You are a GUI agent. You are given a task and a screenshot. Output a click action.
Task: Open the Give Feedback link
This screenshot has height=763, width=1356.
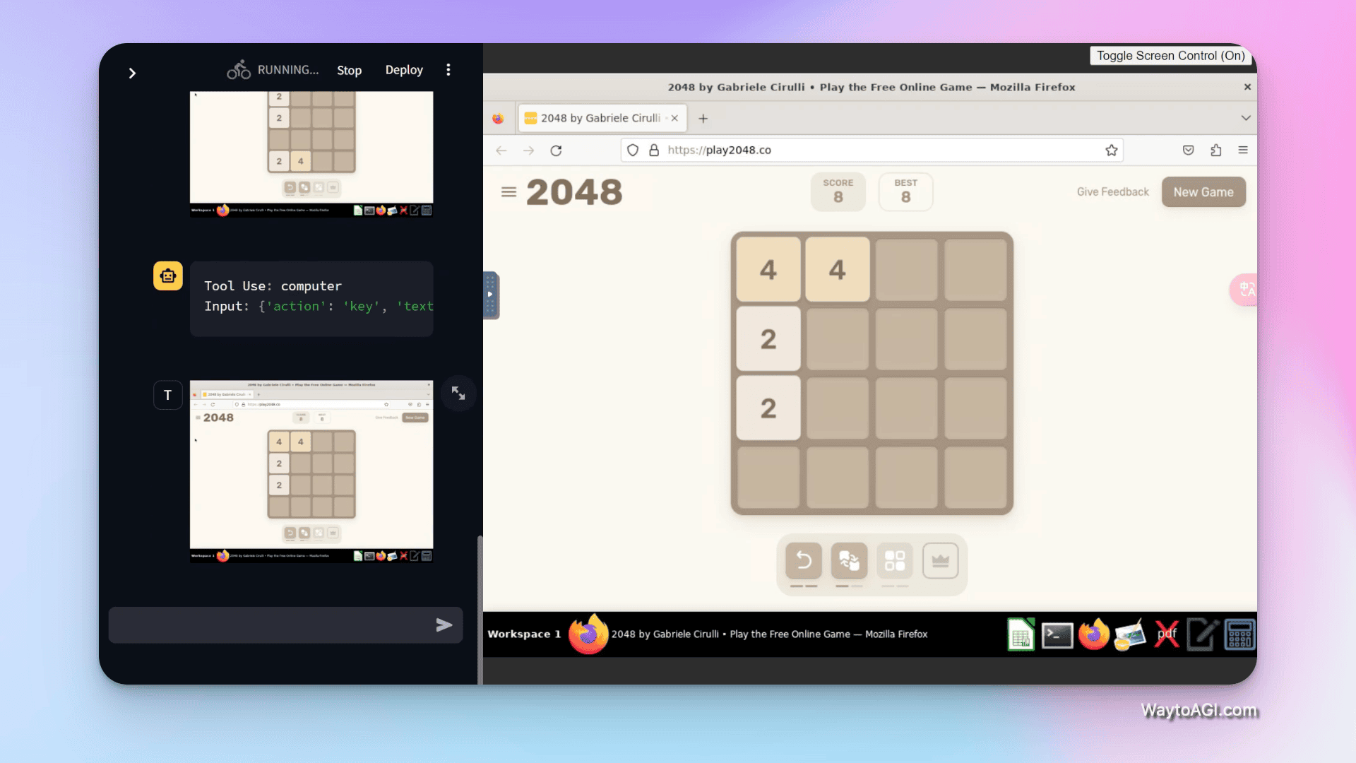pos(1112,192)
